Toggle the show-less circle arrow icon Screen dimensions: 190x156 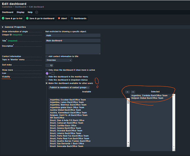tap(37, 12)
